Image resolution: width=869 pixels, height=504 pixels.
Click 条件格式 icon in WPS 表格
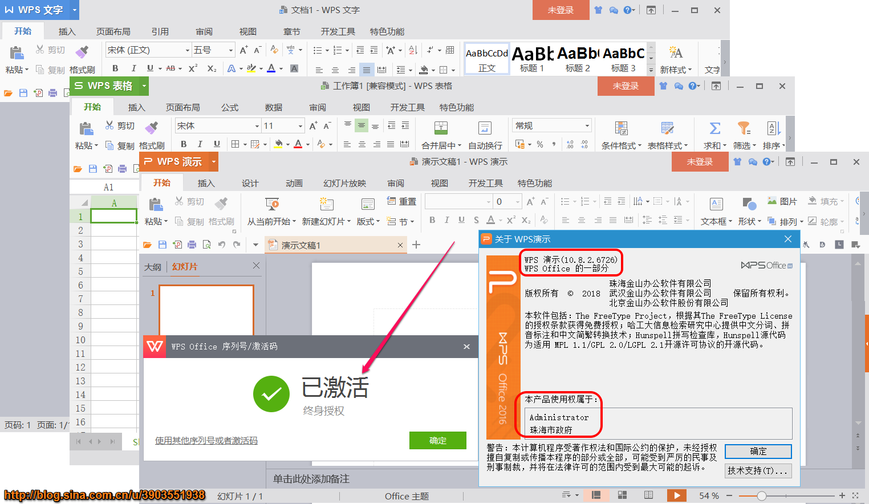click(x=622, y=128)
